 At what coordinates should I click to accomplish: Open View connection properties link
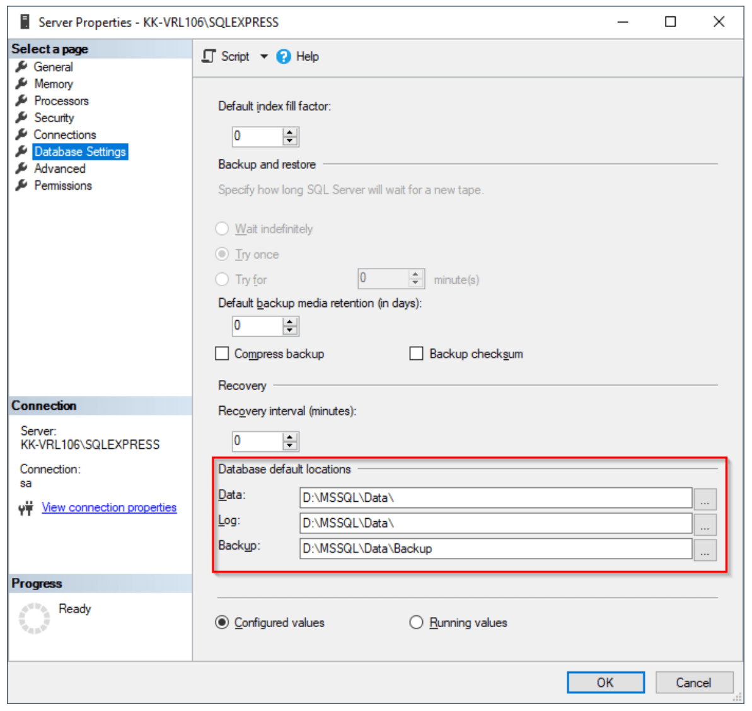(109, 507)
